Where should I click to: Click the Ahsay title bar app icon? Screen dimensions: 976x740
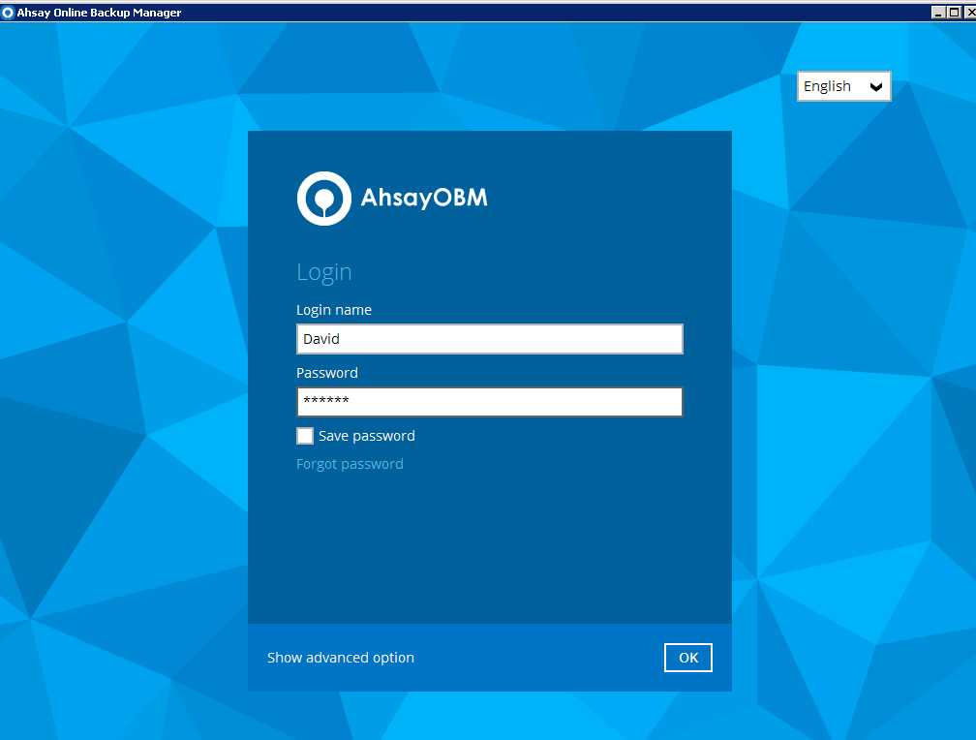[8, 13]
